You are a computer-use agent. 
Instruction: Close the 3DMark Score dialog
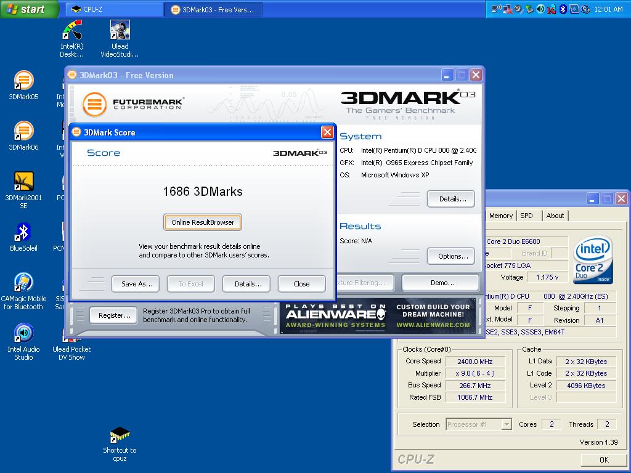pos(327,132)
